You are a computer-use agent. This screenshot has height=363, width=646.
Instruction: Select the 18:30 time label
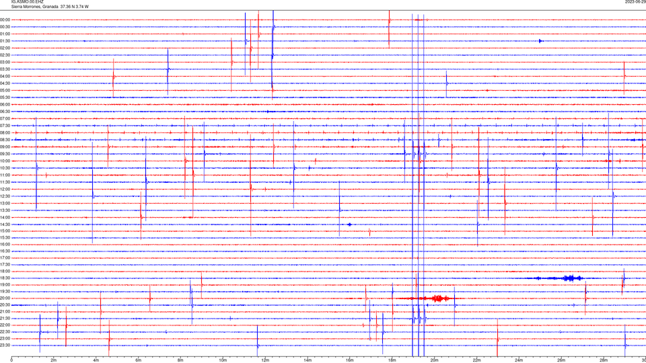point(5,278)
